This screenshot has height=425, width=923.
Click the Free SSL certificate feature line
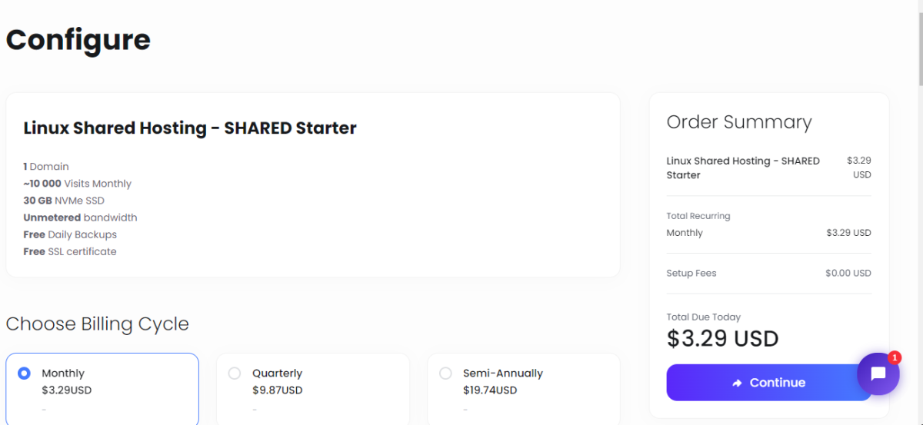coord(70,251)
